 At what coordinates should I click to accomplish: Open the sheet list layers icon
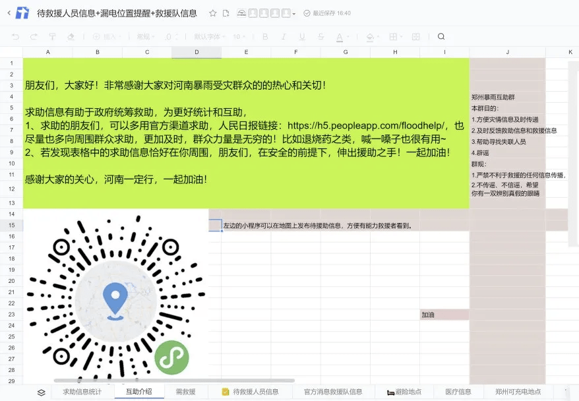(42, 392)
